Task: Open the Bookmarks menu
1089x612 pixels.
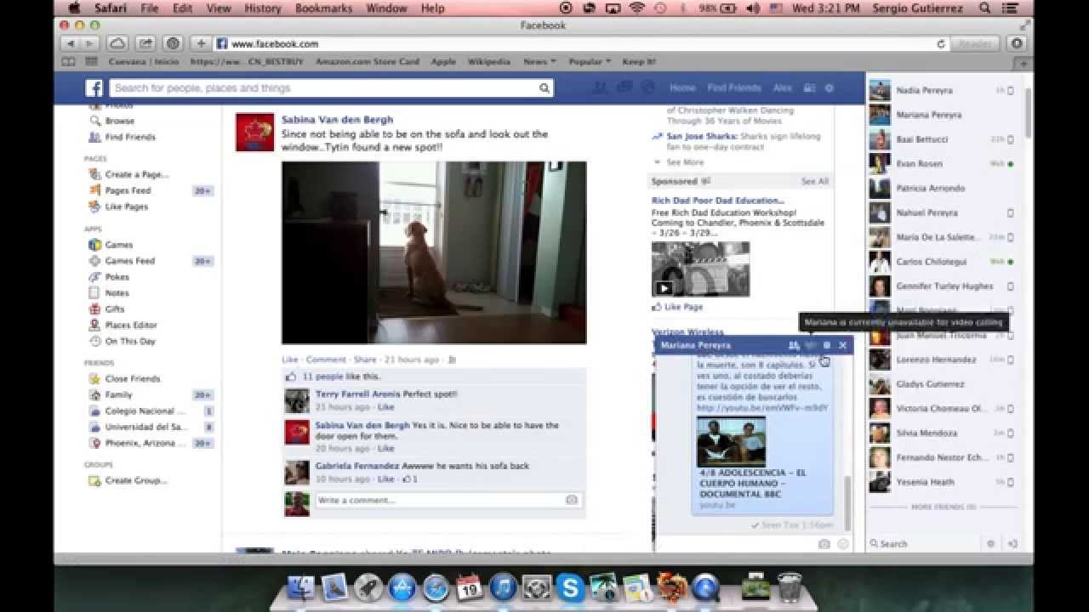Action: [323, 8]
